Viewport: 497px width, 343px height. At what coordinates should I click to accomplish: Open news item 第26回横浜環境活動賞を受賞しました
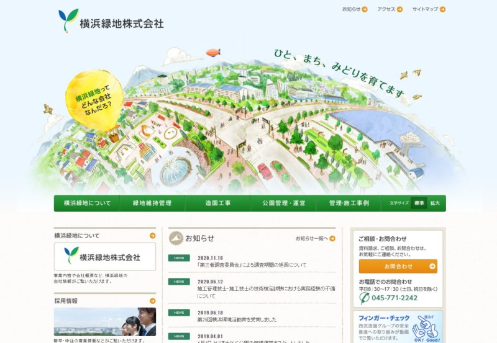click(x=237, y=319)
